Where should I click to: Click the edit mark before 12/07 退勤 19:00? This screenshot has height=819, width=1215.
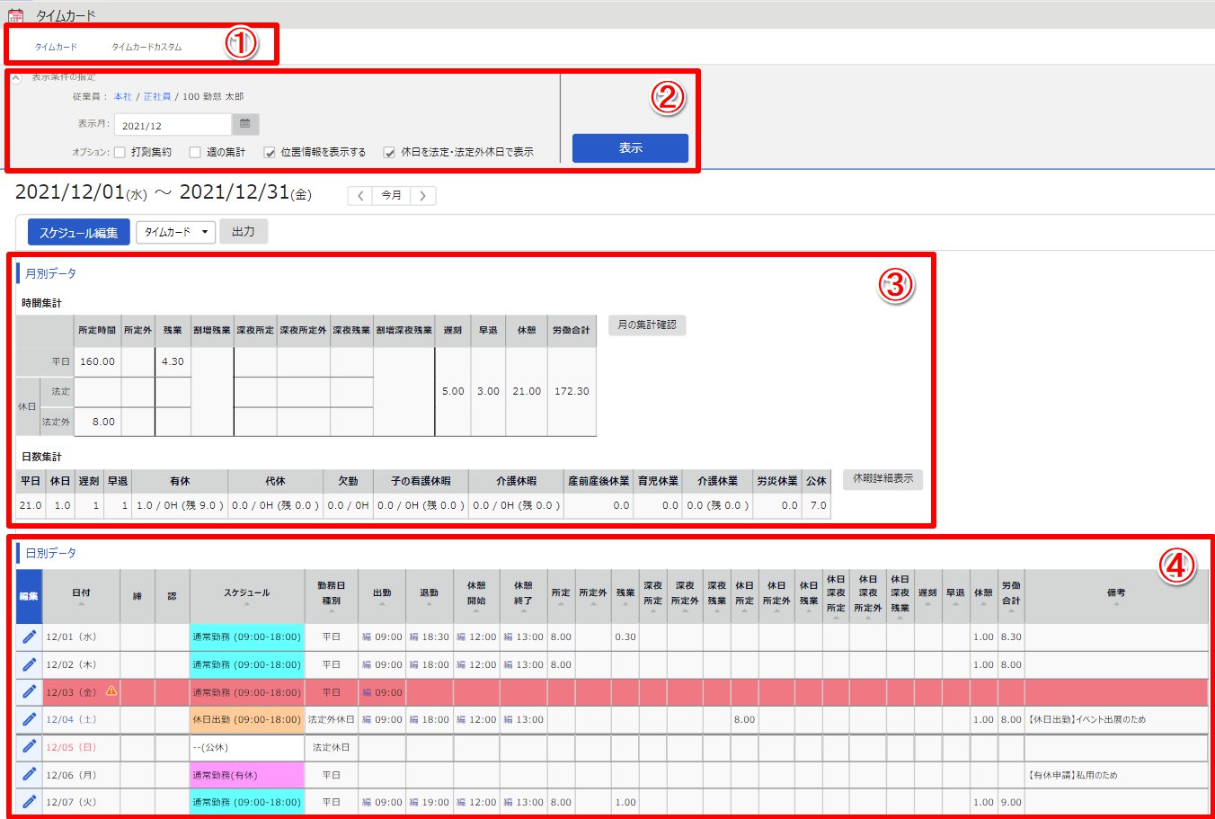point(413,802)
